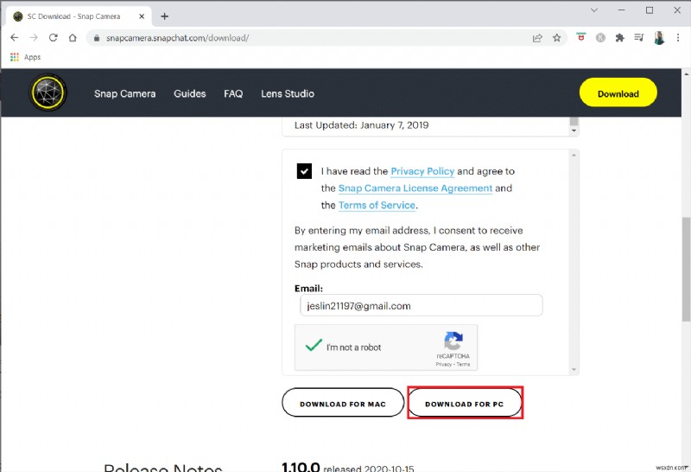Click the Last Updated: January 7, 2019 text
The width and height of the screenshot is (691, 472).
pyautogui.click(x=361, y=124)
